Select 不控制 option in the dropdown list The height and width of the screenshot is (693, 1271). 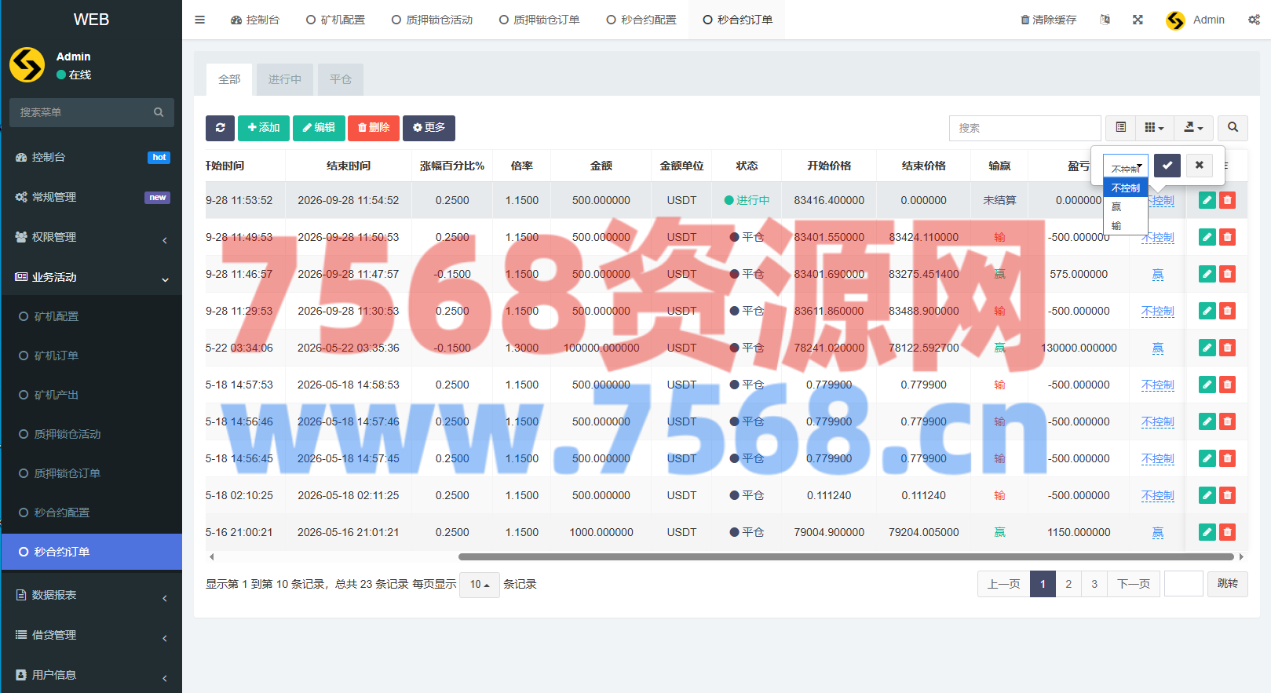(x=1126, y=188)
